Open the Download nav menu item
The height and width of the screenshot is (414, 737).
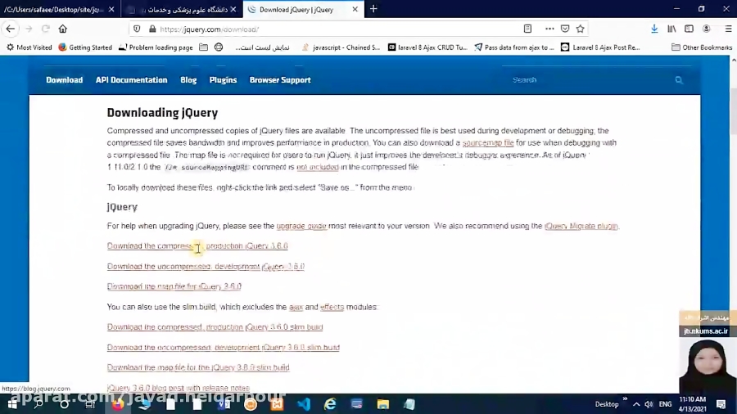[65, 80]
